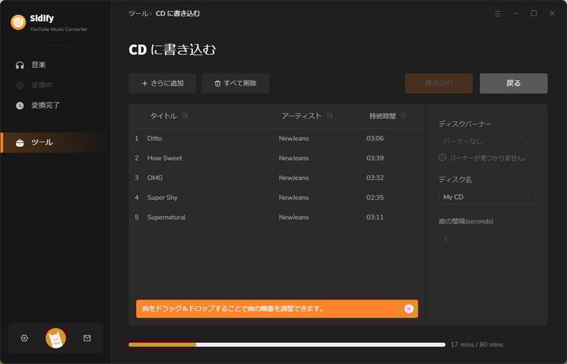Image resolution: width=567 pixels, height=364 pixels.
Task: Open the 変換中 section in the sidebar
Action: click(55, 85)
